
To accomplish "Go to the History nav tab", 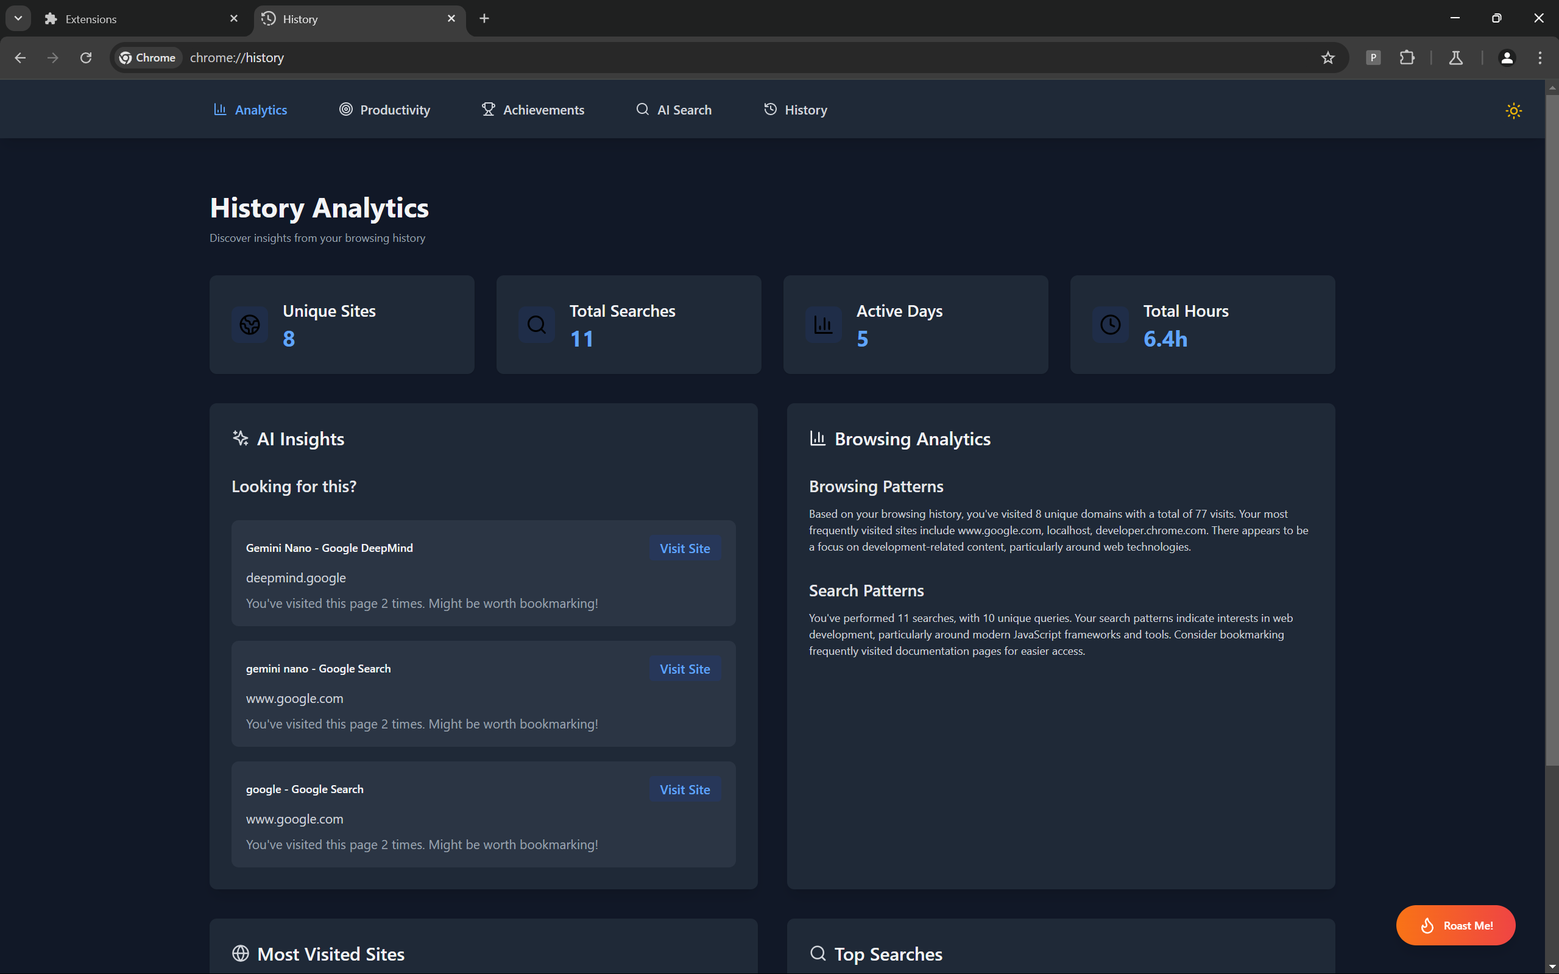I will (795, 110).
